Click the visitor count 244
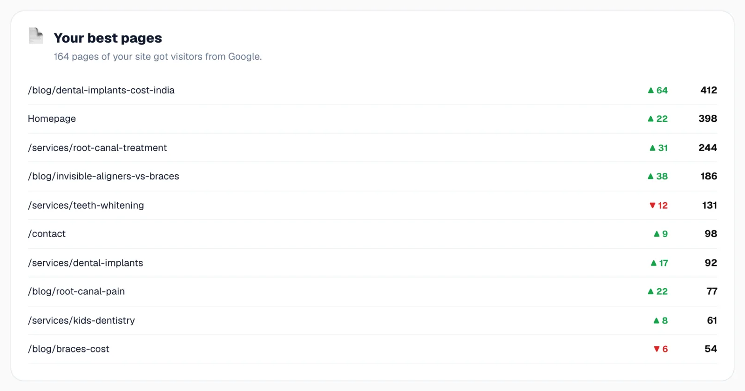Viewport: 745px width, 391px height. pos(708,148)
